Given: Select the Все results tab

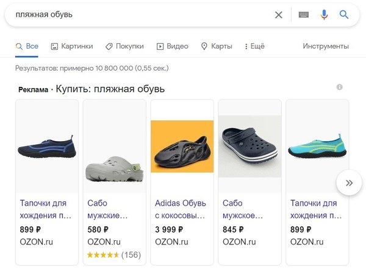Looking at the screenshot, I should coord(27,46).
